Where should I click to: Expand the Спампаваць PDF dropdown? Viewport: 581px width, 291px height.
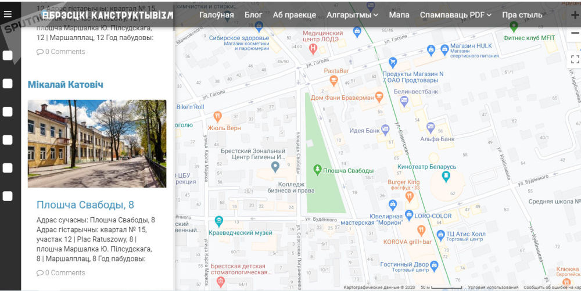(456, 15)
